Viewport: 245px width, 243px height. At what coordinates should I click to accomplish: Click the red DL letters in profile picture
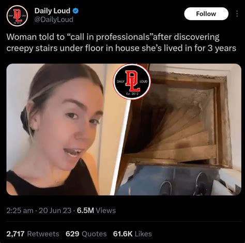pos(18,15)
